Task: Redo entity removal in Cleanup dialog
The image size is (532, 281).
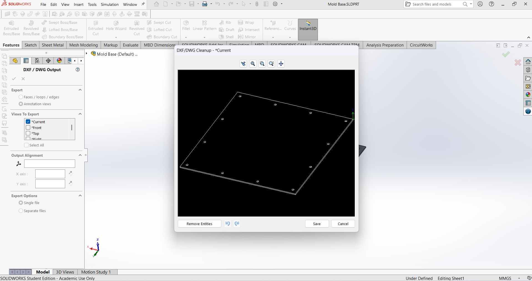Action: coord(237,224)
